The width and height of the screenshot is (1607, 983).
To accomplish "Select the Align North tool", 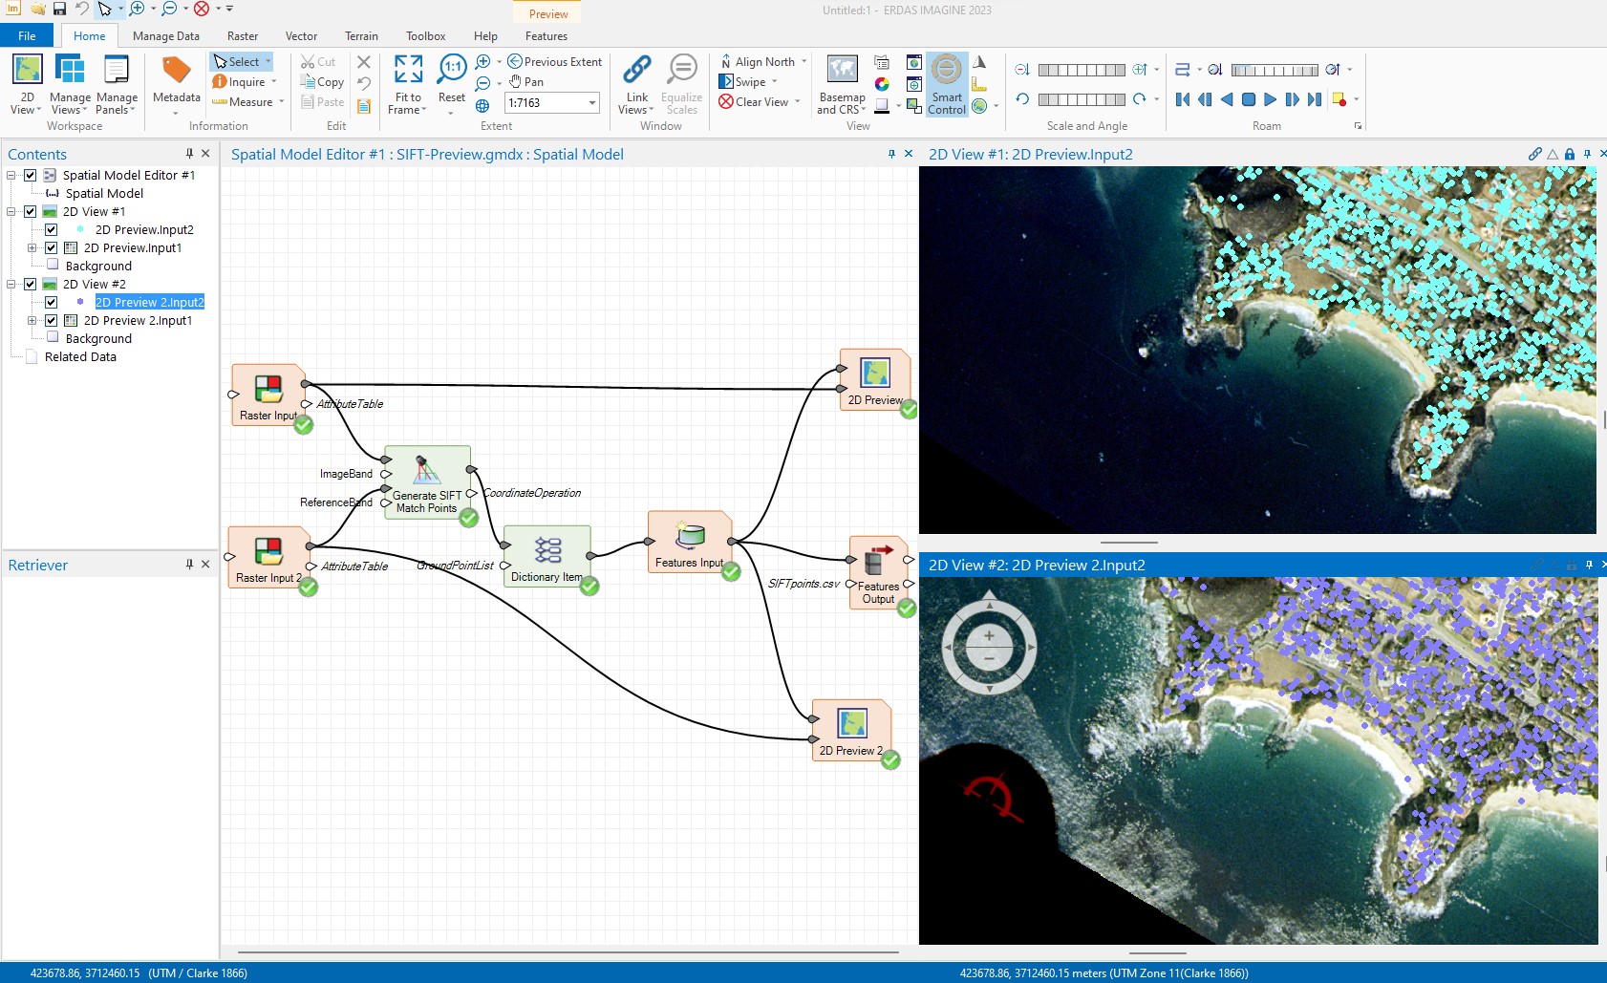I will pos(760,61).
